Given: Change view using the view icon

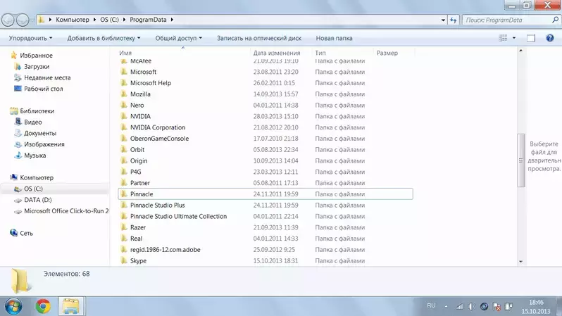Looking at the screenshot, I should coord(504,38).
